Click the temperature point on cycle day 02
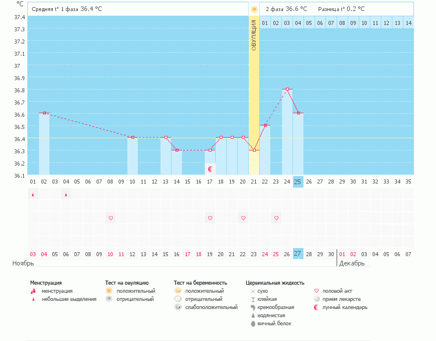 pos(44,113)
